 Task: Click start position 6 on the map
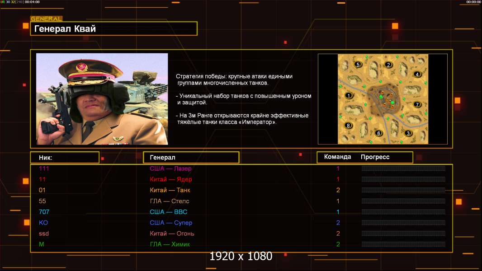click(x=378, y=133)
